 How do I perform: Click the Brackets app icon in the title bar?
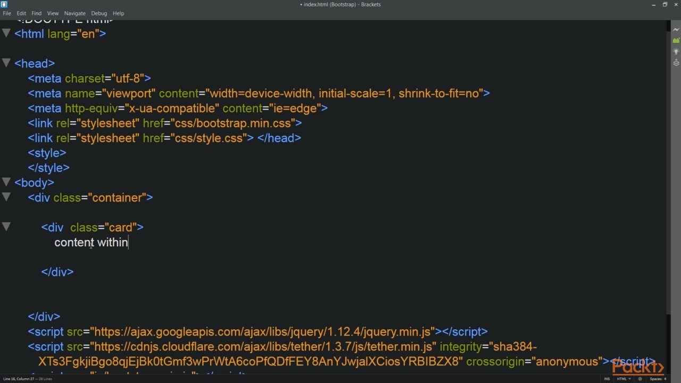pos(4,4)
